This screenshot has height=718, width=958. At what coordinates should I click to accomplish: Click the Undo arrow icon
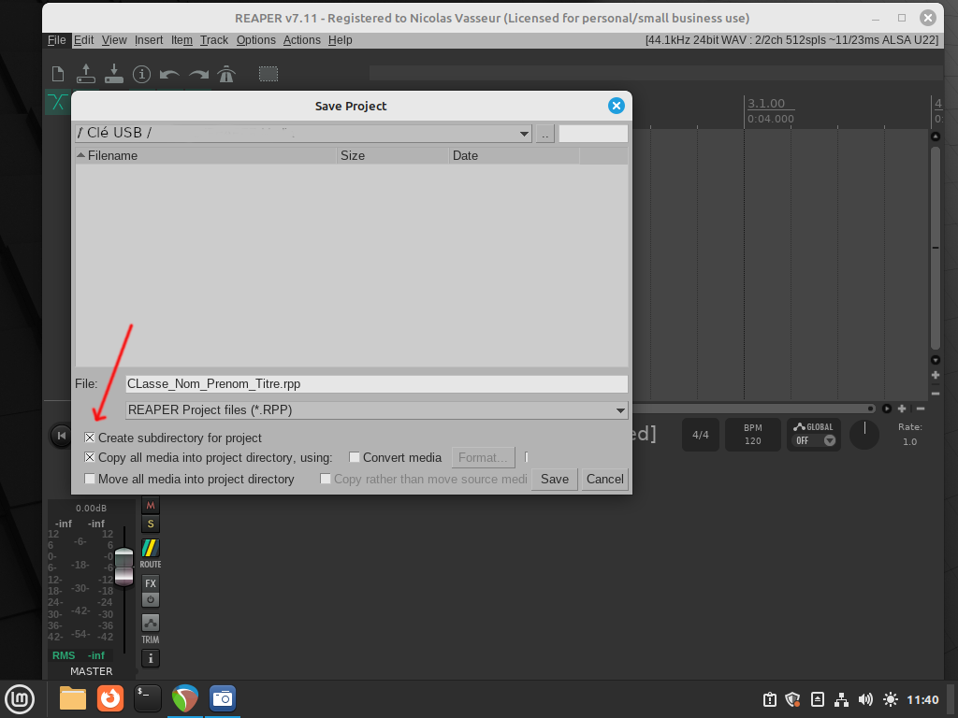click(169, 75)
